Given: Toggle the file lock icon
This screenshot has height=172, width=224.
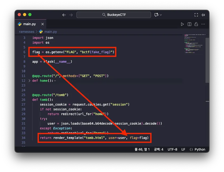Looking at the screenshot, I should point(196,24).
